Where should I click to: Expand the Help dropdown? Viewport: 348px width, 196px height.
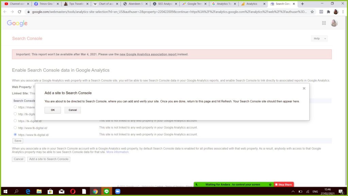[x=319, y=39]
